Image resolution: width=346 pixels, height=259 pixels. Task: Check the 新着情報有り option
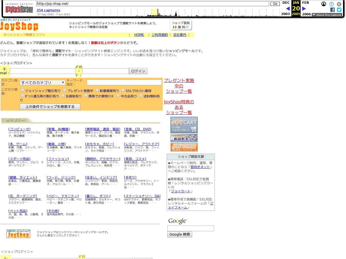tap(97, 90)
